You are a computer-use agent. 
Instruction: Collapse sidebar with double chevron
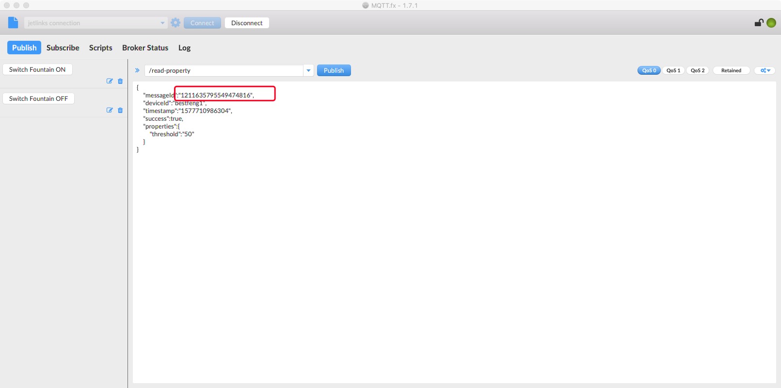pos(137,70)
